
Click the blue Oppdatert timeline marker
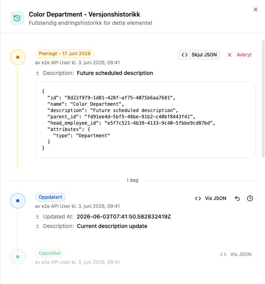[18, 201]
